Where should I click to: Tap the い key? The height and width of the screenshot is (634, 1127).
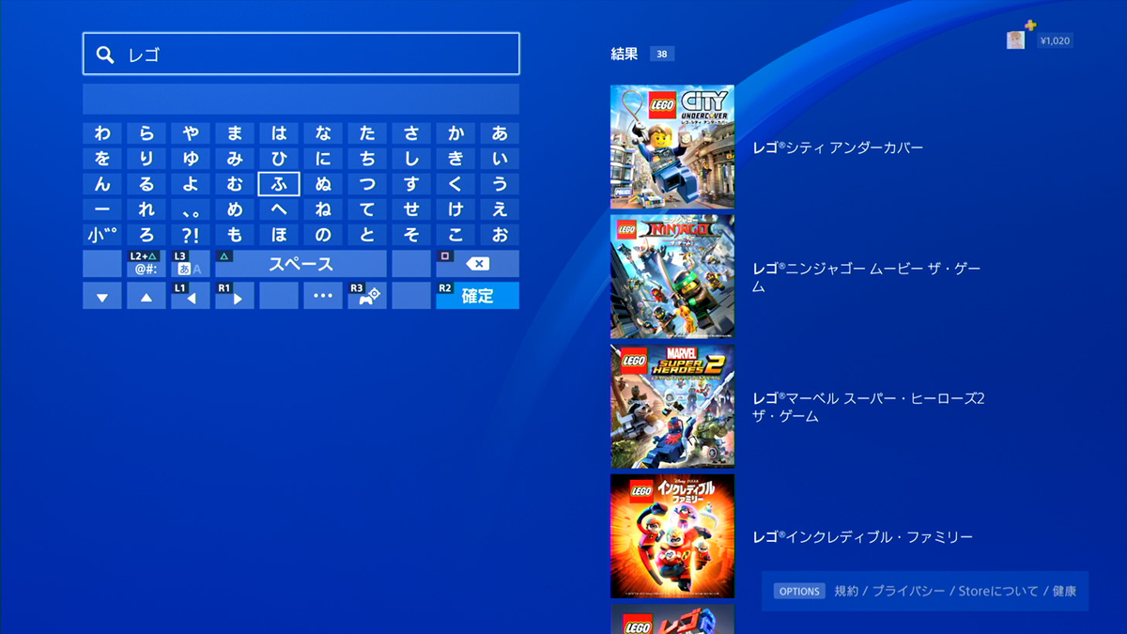[x=500, y=159]
